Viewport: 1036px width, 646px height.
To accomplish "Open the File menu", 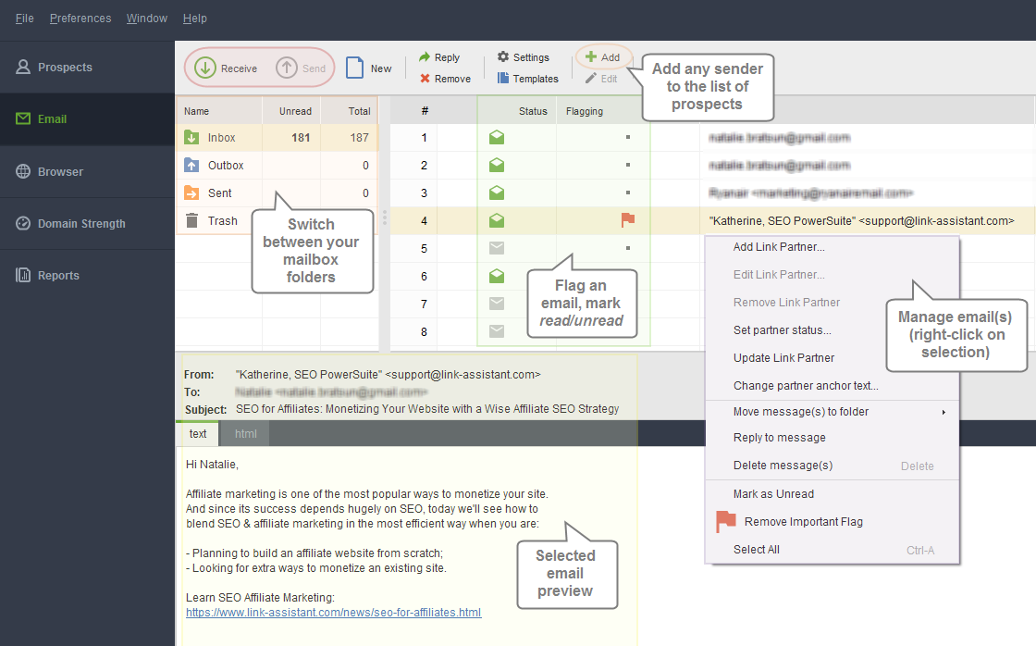I will (24, 19).
